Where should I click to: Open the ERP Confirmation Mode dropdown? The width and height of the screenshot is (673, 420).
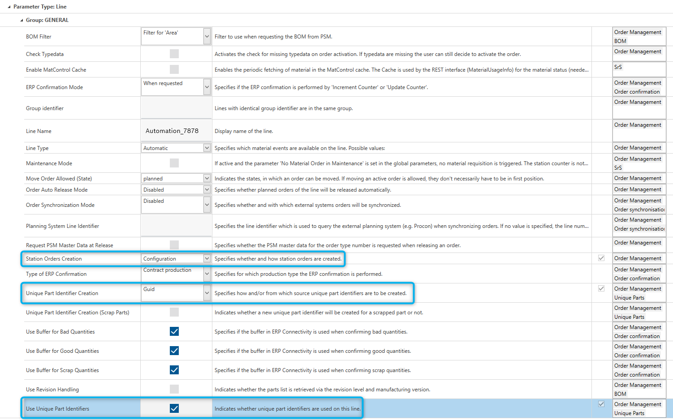pyautogui.click(x=207, y=86)
